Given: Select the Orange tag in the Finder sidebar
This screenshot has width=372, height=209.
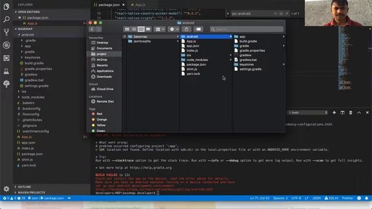Looking at the screenshot, I should point(102,120).
